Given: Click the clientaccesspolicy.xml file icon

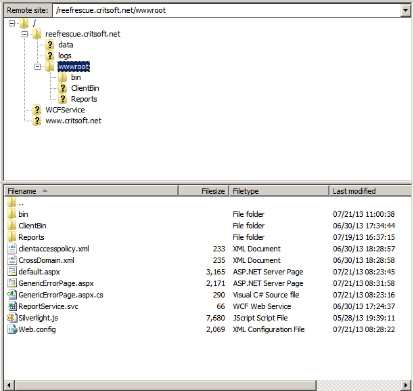Looking at the screenshot, I should coord(12,249).
